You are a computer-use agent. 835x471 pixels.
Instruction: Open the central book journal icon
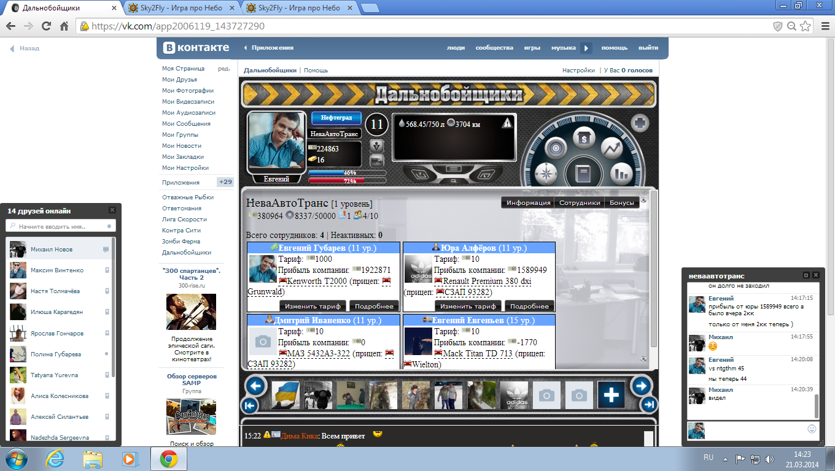tap(584, 174)
